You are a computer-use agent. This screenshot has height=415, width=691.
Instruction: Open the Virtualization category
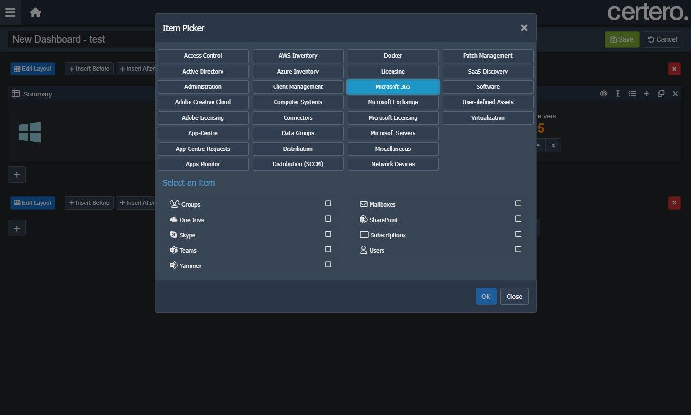[488, 117]
